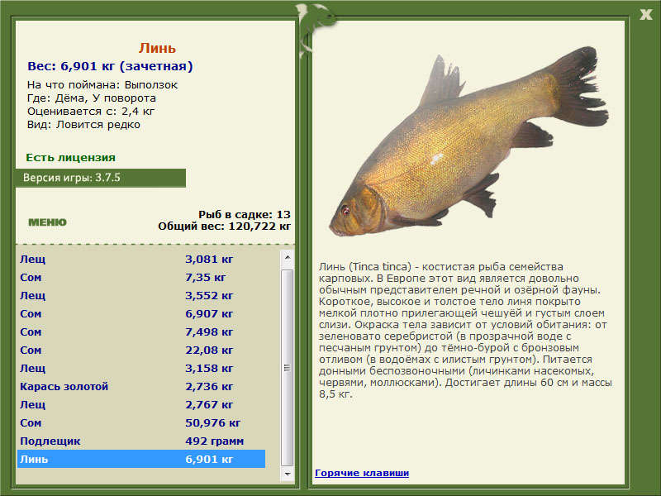Click the Версия игры: 3.7.5 bar
661x496 pixels.
point(101,178)
